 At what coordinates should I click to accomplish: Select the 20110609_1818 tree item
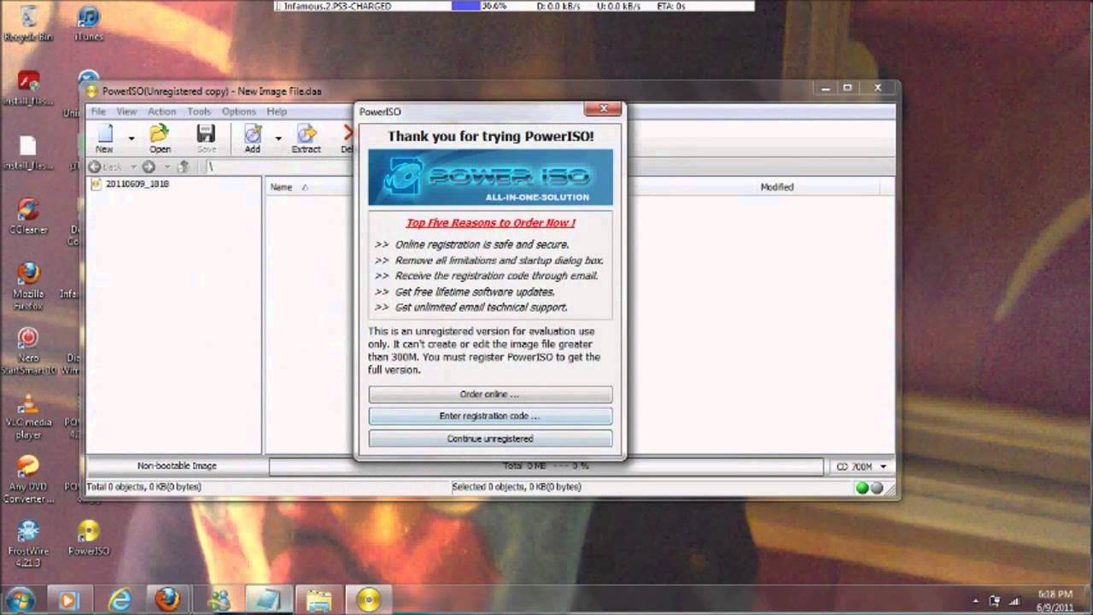[137, 184]
